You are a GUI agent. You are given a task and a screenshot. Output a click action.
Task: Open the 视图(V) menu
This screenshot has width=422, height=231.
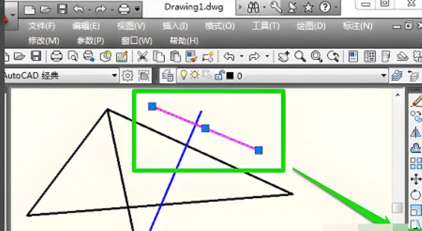tap(131, 26)
